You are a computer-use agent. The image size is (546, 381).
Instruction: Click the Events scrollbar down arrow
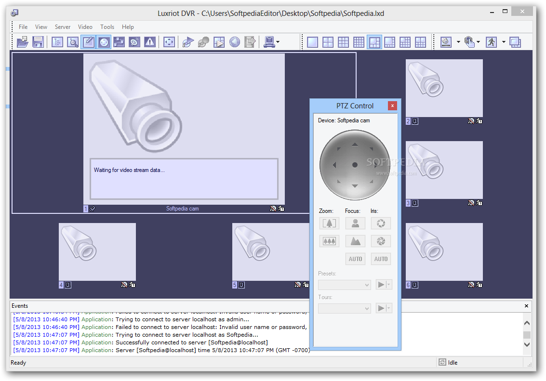coord(527,344)
